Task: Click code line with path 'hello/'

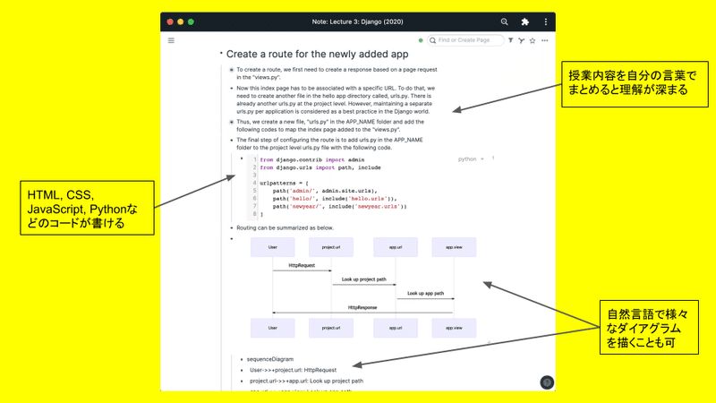Action: (335, 199)
